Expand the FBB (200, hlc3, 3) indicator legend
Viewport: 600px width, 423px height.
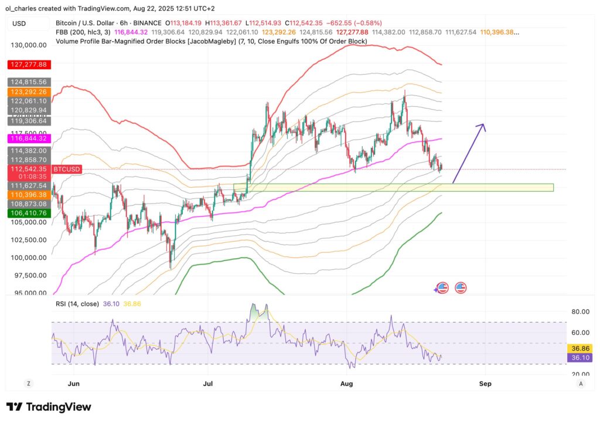[x=82, y=32]
